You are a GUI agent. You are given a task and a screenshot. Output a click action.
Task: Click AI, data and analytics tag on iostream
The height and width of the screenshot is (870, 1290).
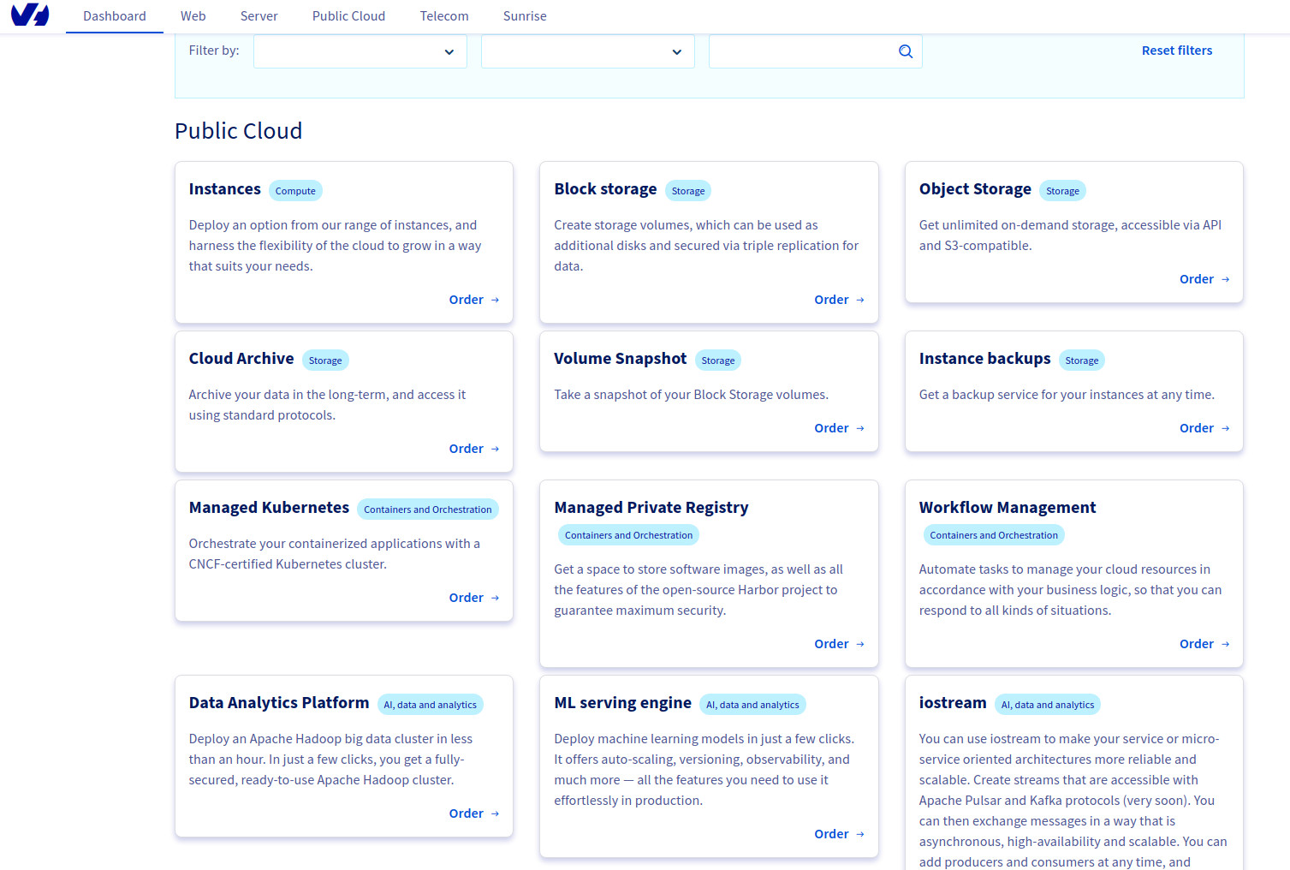pyautogui.click(x=1048, y=705)
